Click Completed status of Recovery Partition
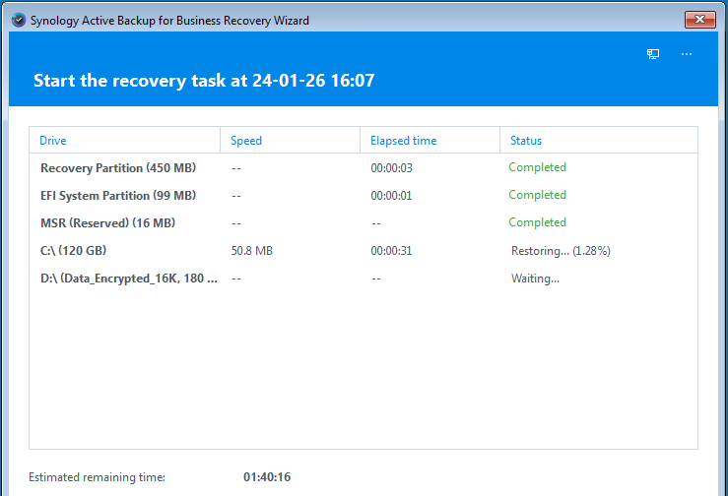Screen dimensions: 728x496 [537, 167]
